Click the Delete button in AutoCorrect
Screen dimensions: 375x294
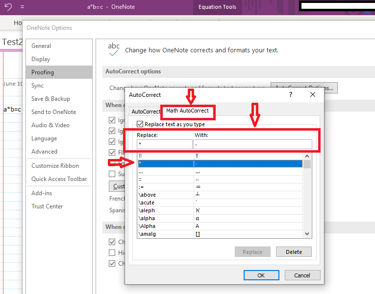pyautogui.click(x=294, y=252)
